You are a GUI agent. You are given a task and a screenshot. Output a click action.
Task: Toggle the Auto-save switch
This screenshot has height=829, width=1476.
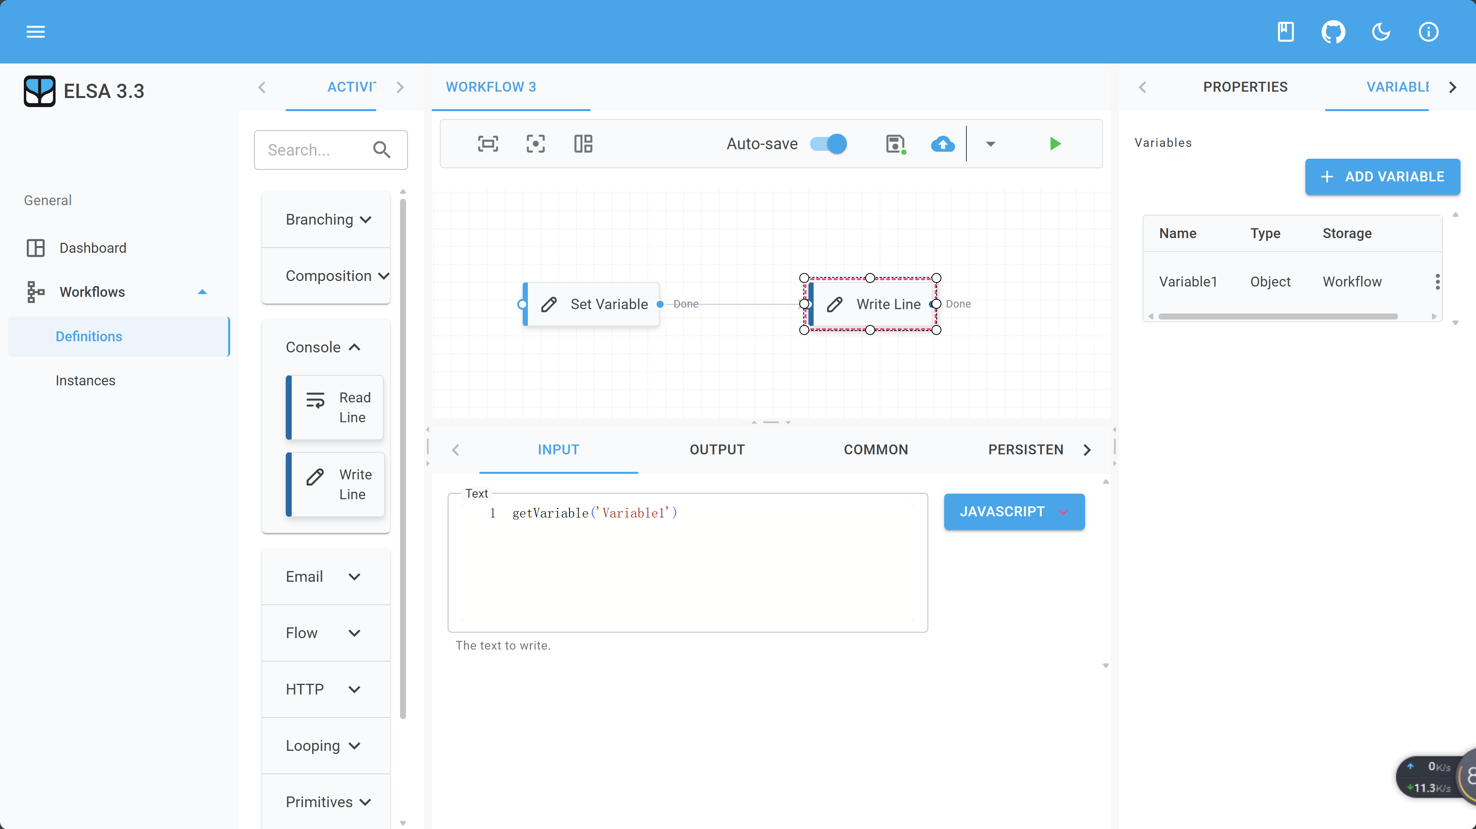click(x=829, y=143)
